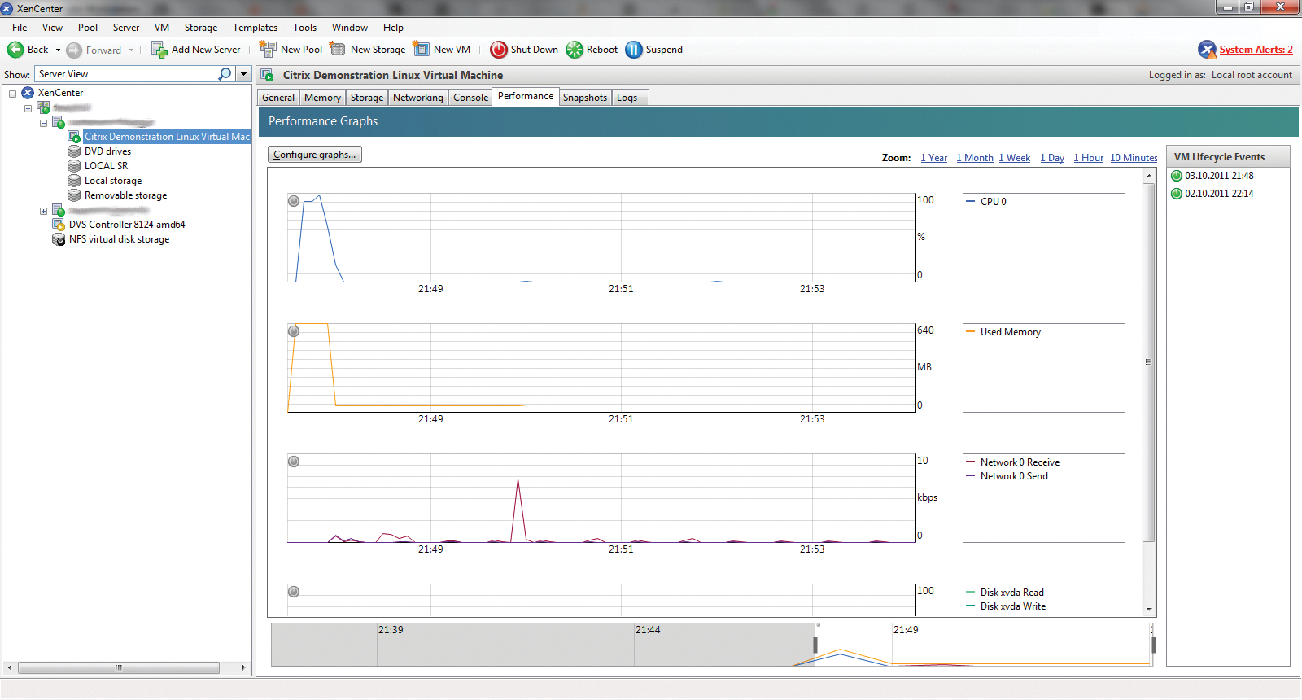Click the green Reboot icon
This screenshot has width=1302, height=700.
pos(575,50)
